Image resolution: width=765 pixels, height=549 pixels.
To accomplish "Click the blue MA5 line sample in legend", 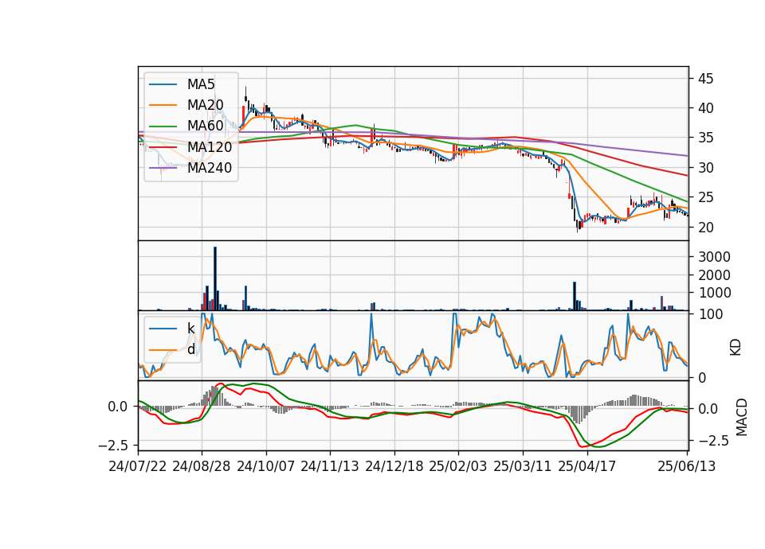I will point(163,85).
